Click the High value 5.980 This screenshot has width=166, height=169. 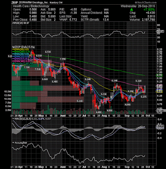[33, 13]
